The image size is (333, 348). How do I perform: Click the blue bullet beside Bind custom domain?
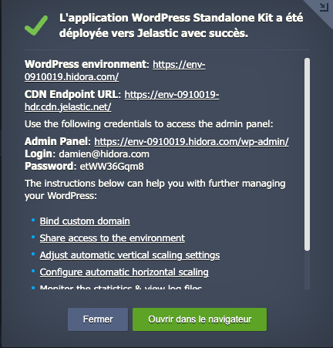point(33,220)
